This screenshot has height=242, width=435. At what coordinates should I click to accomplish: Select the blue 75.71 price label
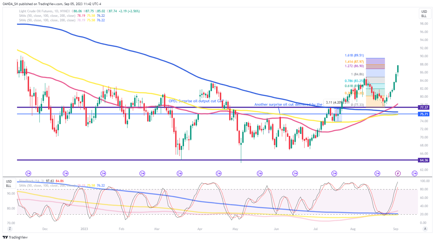(424, 114)
